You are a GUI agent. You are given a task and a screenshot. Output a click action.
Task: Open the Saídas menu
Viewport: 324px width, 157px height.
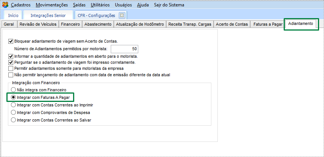tap(79, 5)
